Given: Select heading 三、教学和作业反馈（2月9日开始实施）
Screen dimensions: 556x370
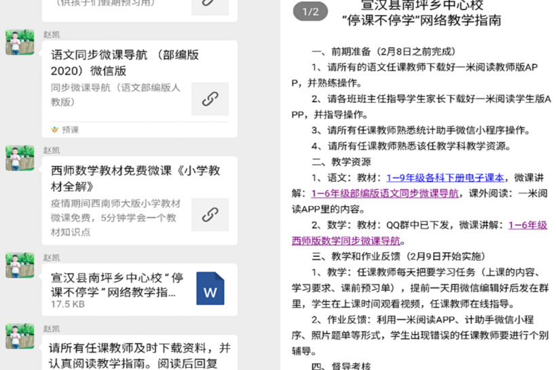Looking at the screenshot, I should [x=399, y=256].
